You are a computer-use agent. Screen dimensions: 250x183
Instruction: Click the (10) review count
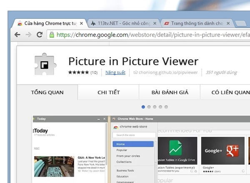(x=94, y=73)
